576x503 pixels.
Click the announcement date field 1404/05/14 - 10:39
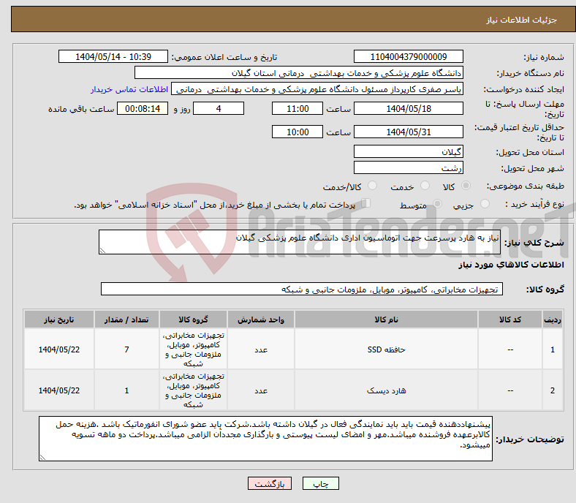coord(113,56)
